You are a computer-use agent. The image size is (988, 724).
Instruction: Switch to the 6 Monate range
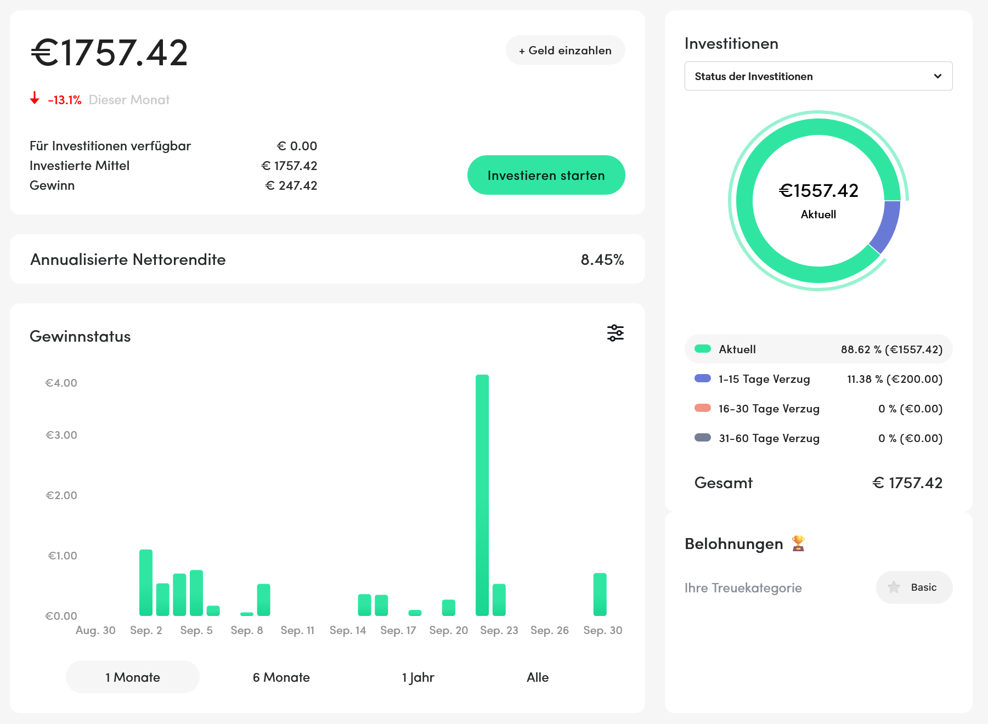tap(281, 677)
